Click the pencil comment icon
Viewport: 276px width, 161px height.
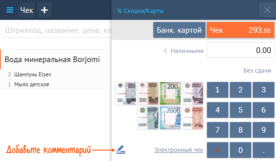121,149
